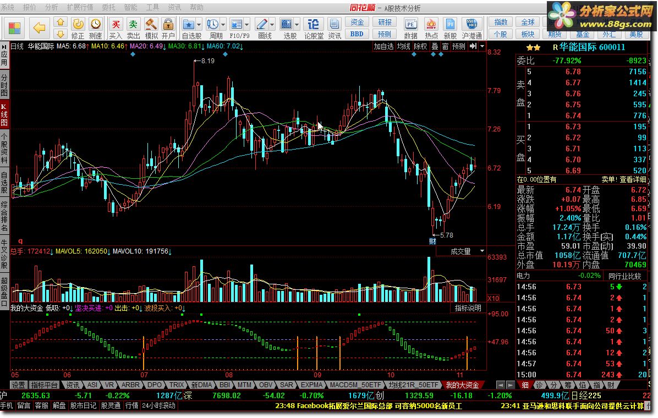Select the EXPMA indicator tab
658x418 pixels.
[x=311, y=385]
